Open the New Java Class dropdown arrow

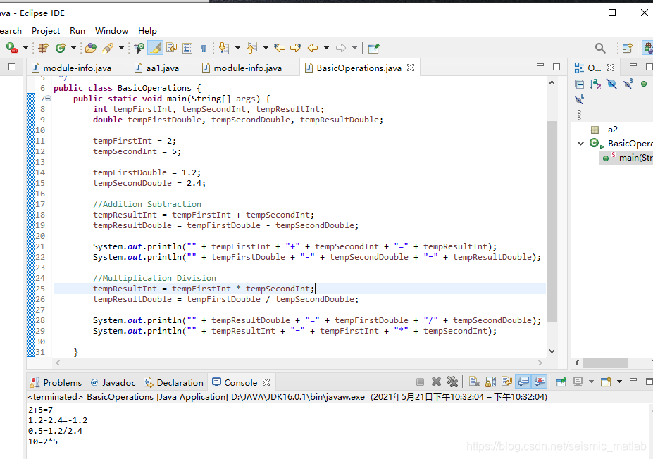[x=73, y=48]
